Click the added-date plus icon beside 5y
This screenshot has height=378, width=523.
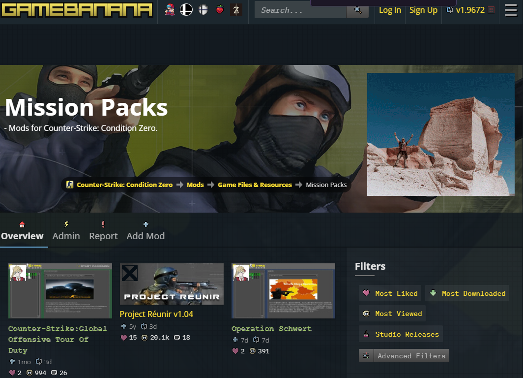(124, 326)
